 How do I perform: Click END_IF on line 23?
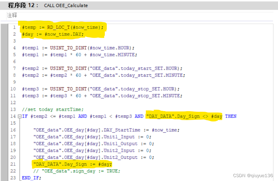click(32, 178)
